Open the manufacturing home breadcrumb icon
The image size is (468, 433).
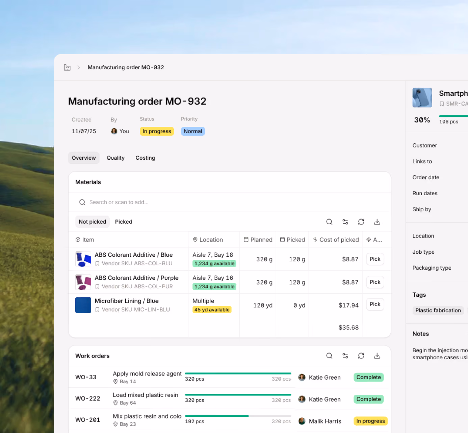(x=67, y=67)
